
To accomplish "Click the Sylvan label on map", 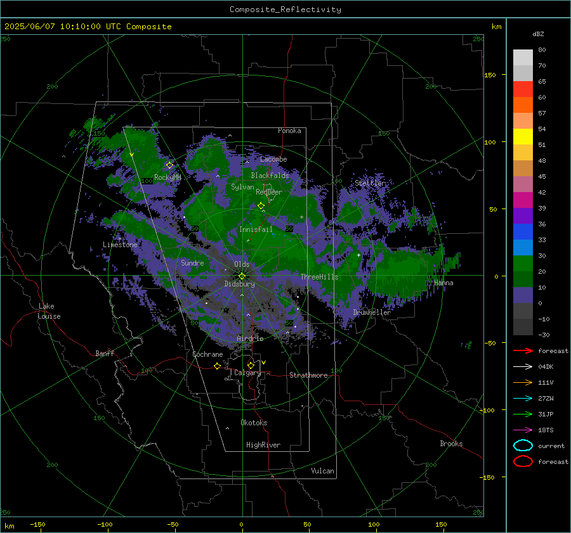I will [242, 187].
